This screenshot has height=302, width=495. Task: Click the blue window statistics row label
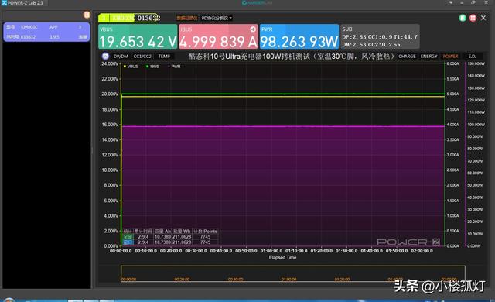tap(128, 242)
